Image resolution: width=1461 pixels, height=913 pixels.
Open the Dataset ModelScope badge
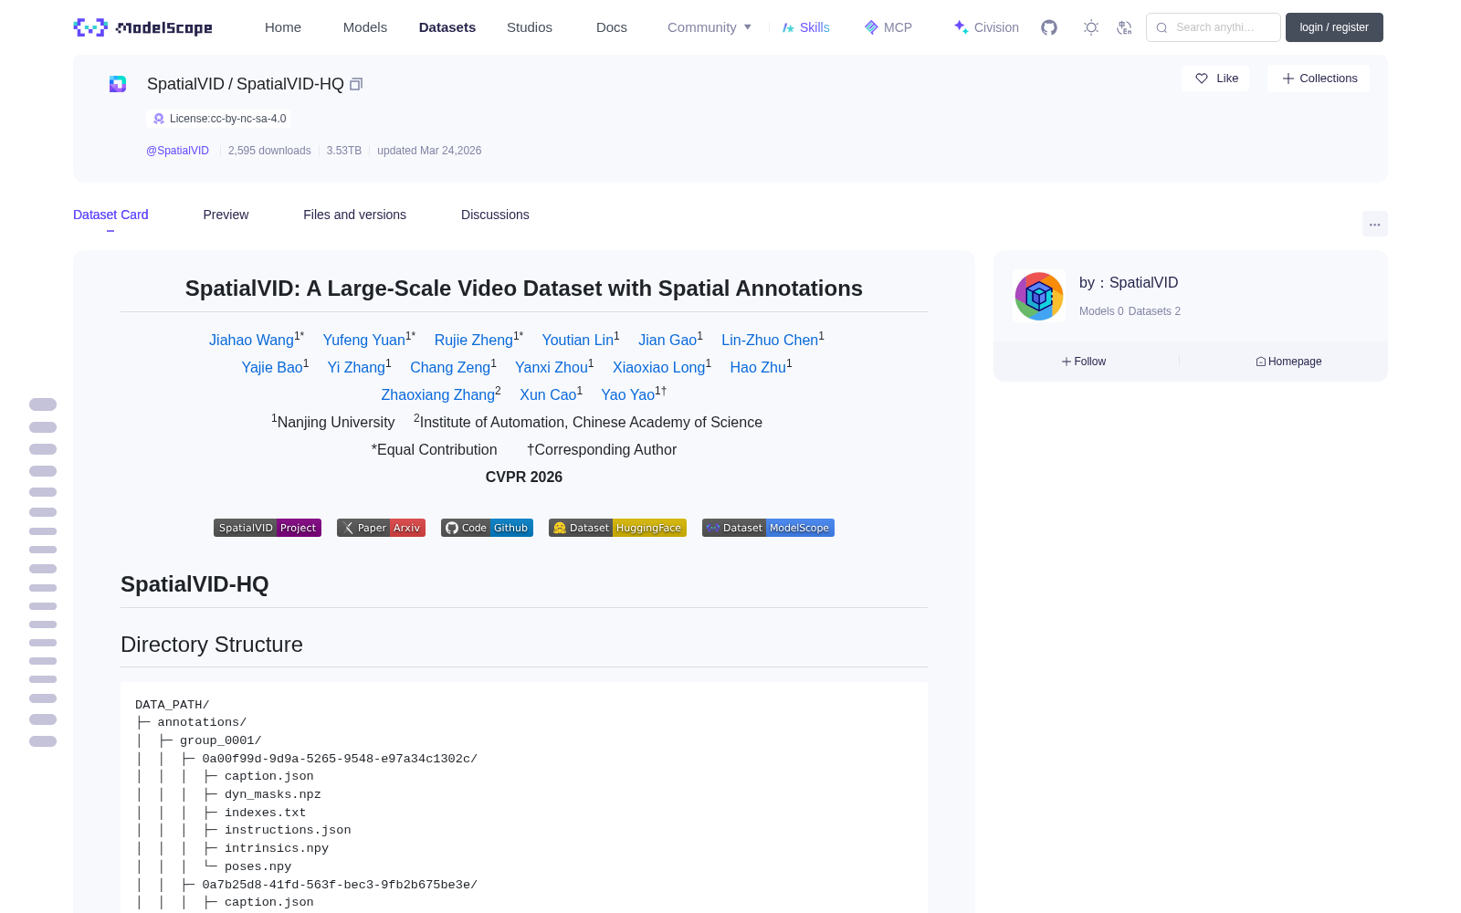tap(768, 528)
